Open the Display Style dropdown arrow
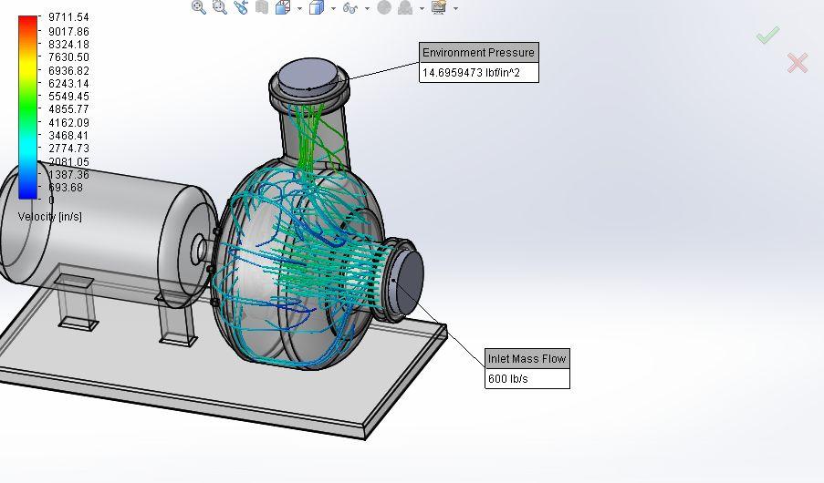Screen dimensions: 824x483 tap(332, 8)
